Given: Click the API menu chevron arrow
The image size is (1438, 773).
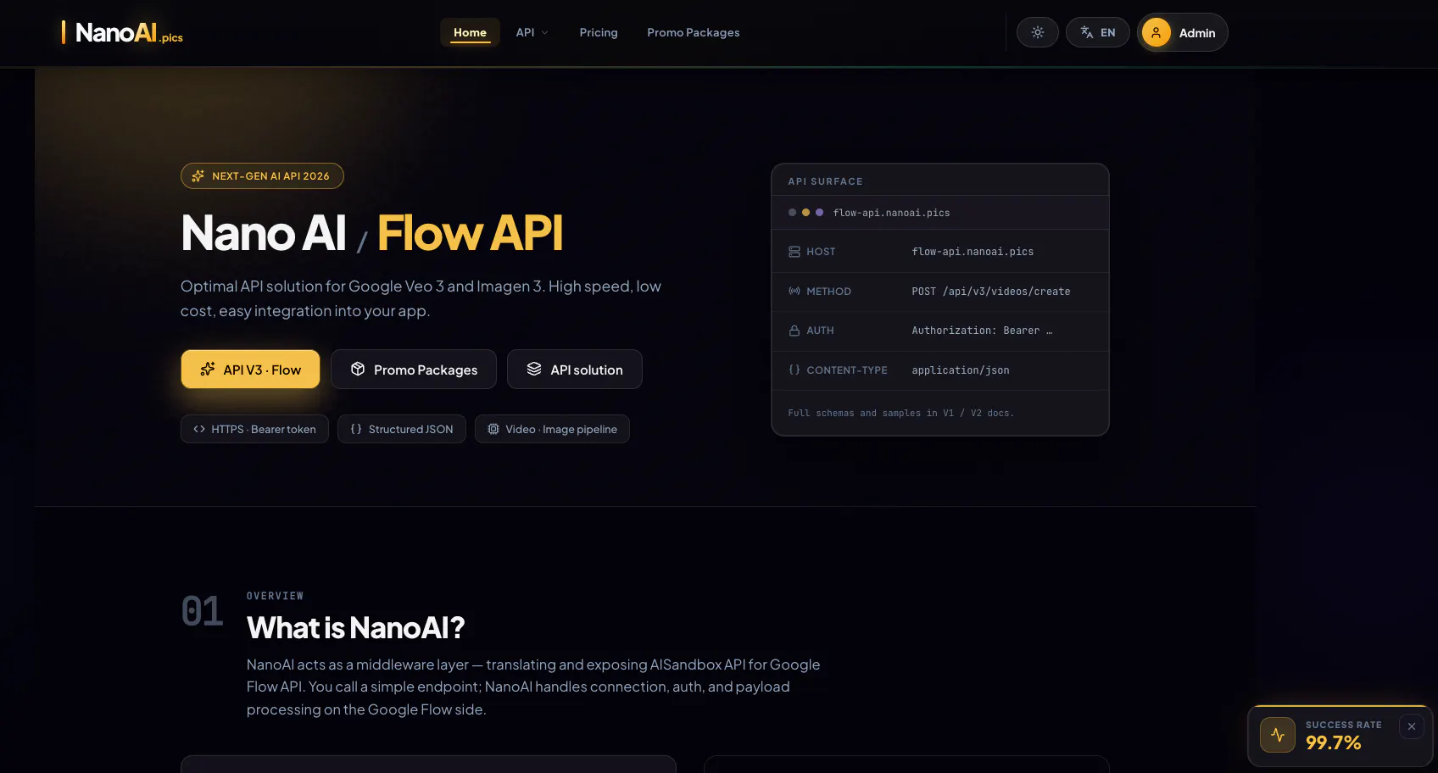Looking at the screenshot, I should click(544, 32).
